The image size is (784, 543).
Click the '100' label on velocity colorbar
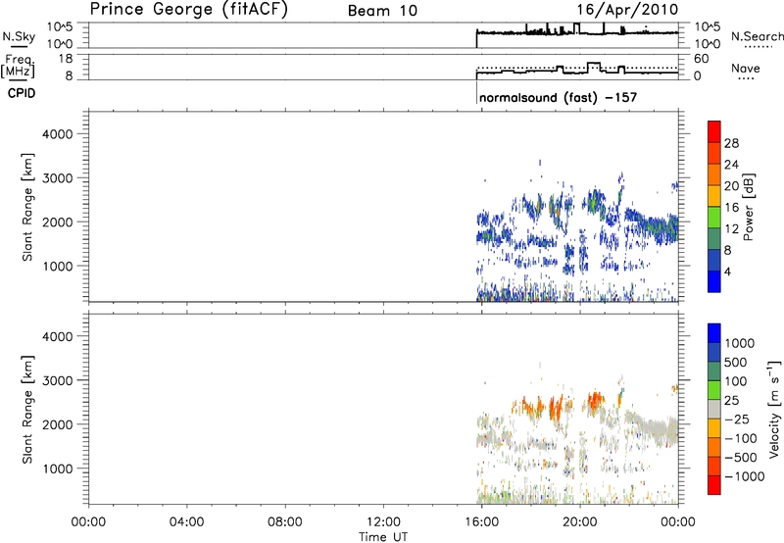point(735,381)
